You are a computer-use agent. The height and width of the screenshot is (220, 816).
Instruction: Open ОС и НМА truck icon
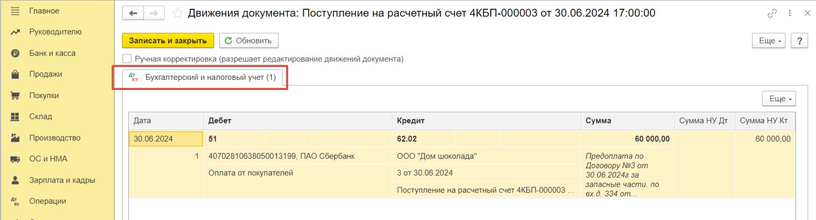pos(15,159)
